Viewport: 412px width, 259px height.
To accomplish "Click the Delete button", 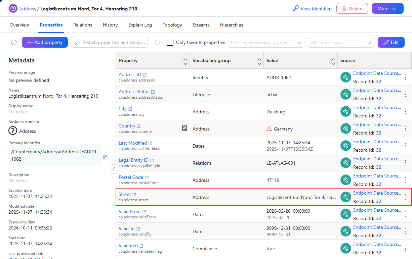I will coord(352,9).
